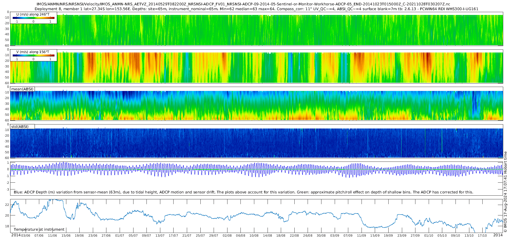
Task: Click the 03/06 date tick label
Action: click(x=25, y=235)
